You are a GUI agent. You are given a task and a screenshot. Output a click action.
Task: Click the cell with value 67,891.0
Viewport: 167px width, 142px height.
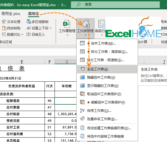(66, 127)
